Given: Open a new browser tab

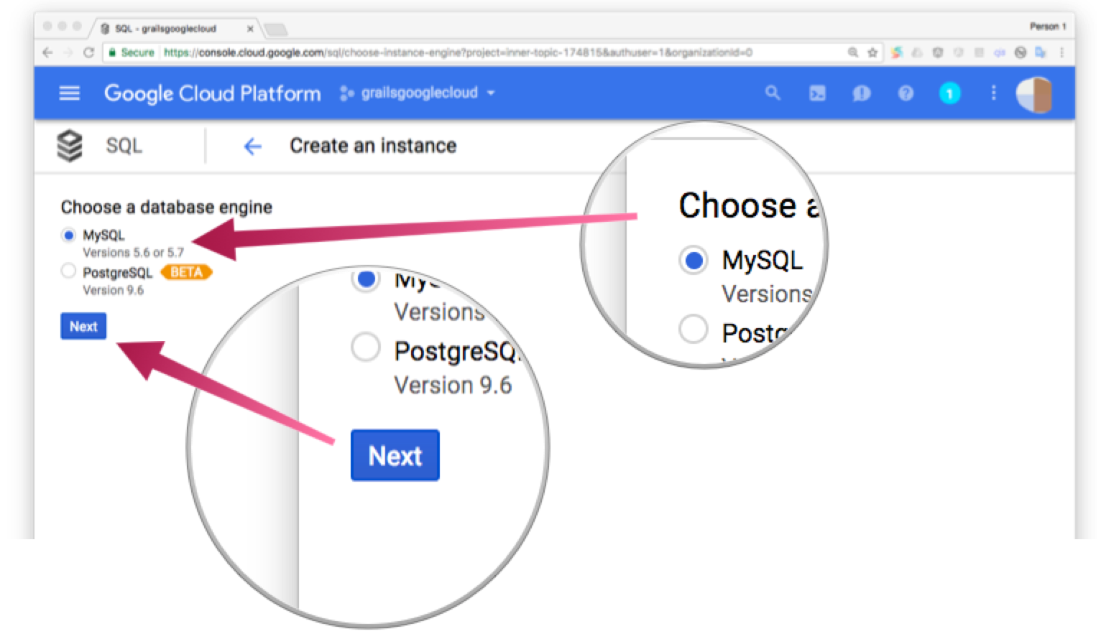Looking at the screenshot, I should [275, 29].
